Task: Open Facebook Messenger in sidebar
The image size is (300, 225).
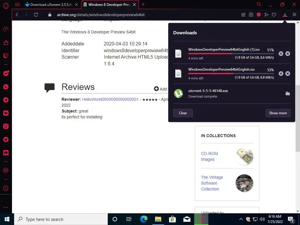Action: click(x=6, y=74)
